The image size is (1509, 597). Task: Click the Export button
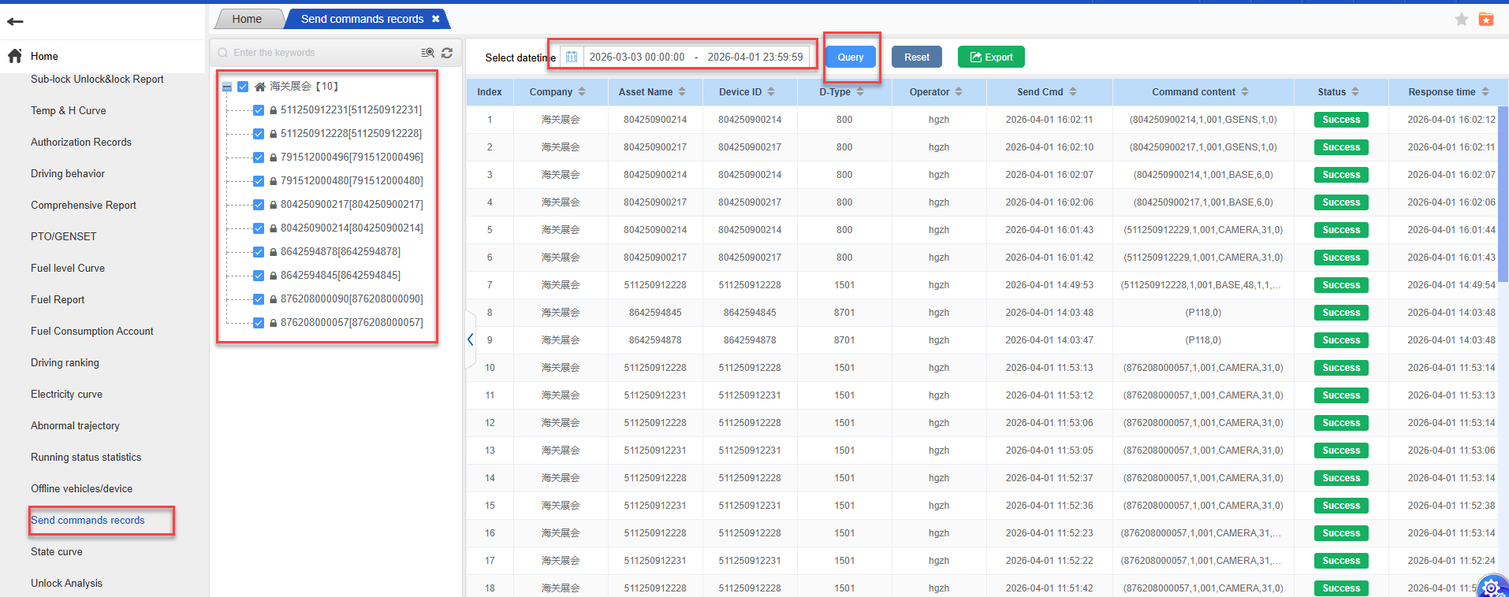pos(991,57)
